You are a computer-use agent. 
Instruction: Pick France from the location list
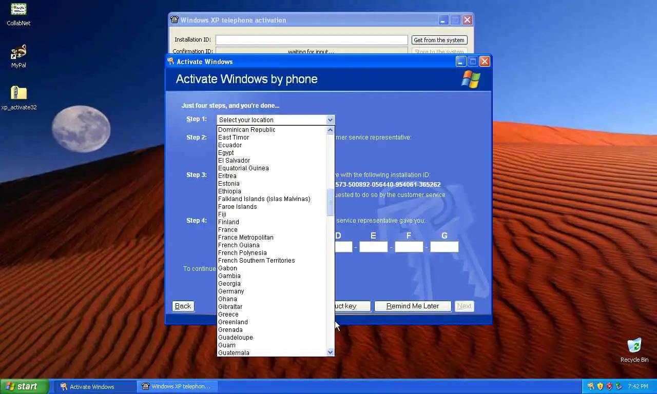(x=272, y=230)
